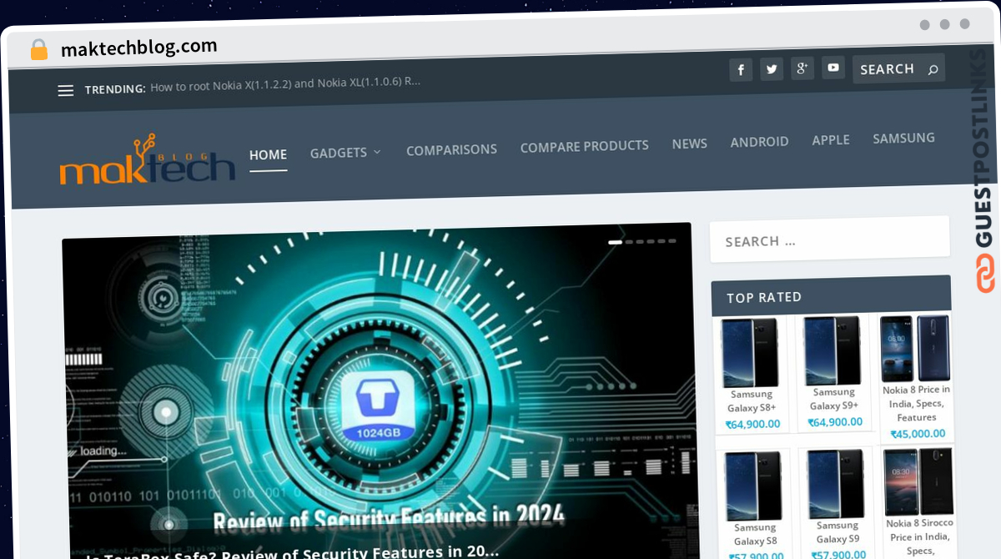
Task: Open Nokia 8 product thumbnail
Action: coord(916,349)
